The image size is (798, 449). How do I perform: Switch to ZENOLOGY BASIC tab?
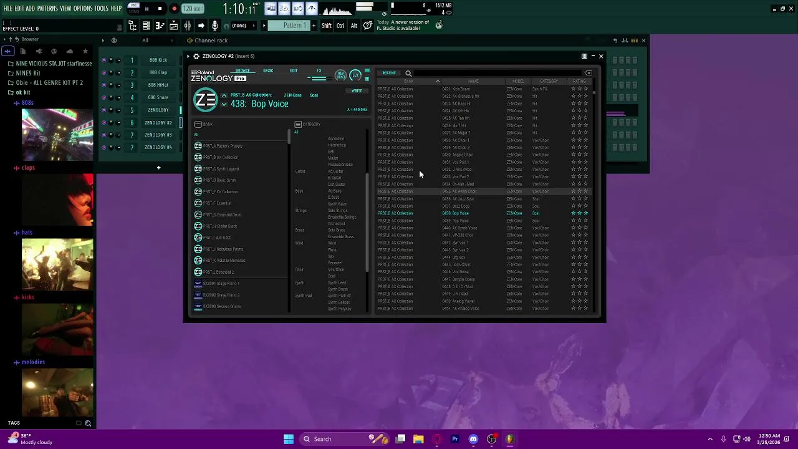click(x=268, y=70)
